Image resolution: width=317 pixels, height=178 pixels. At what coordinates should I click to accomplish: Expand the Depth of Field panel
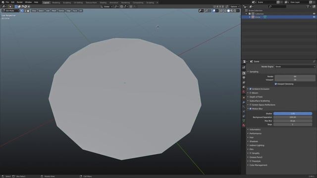tap(256, 97)
